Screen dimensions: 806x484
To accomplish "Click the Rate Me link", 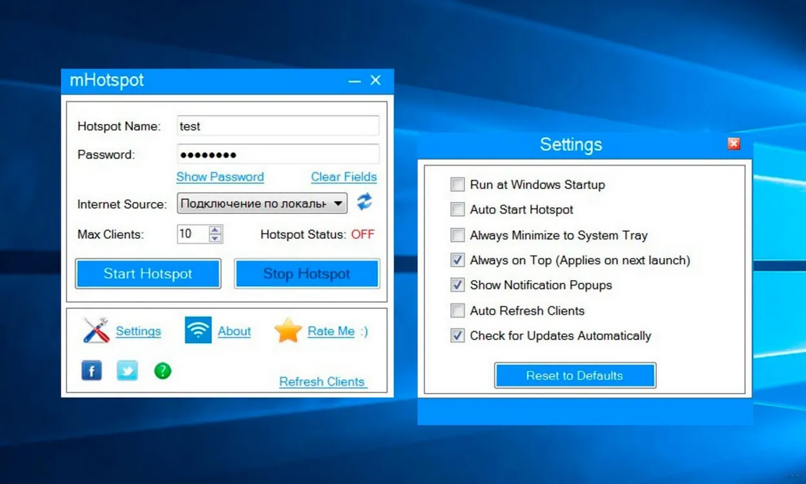I will pyautogui.click(x=331, y=331).
